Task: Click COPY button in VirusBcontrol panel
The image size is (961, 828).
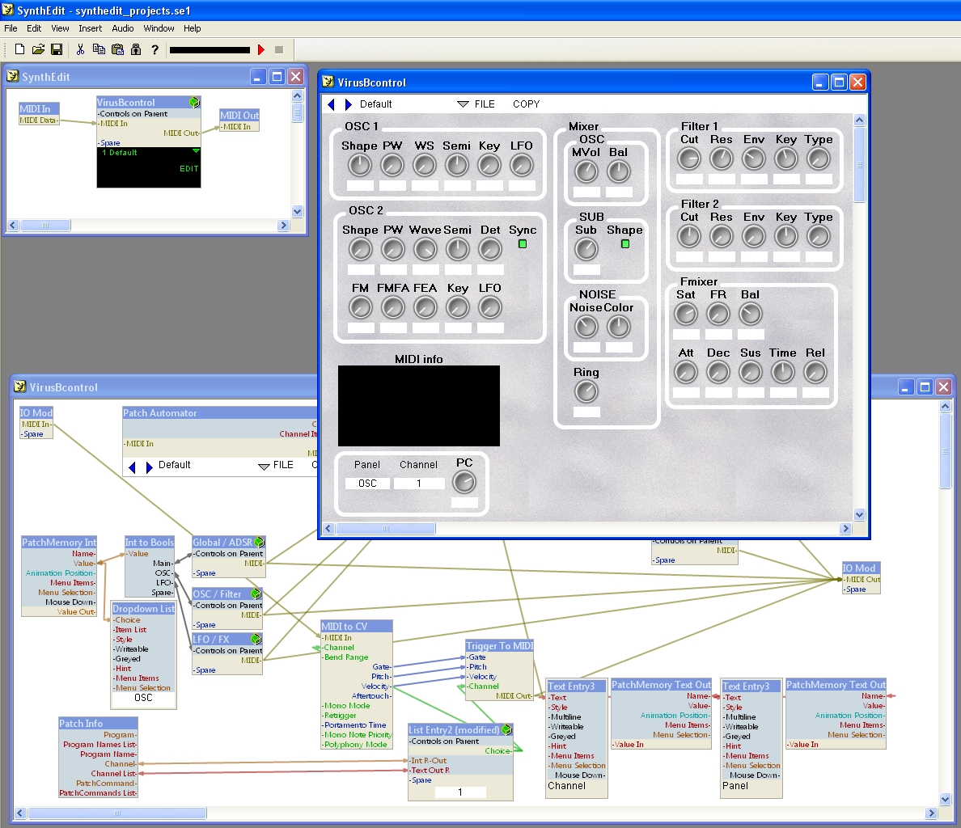Action: [527, 104]
